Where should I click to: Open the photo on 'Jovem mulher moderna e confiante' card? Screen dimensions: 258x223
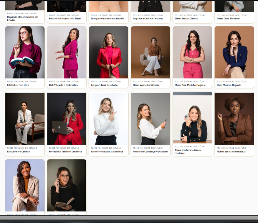[x=193, y=118]
